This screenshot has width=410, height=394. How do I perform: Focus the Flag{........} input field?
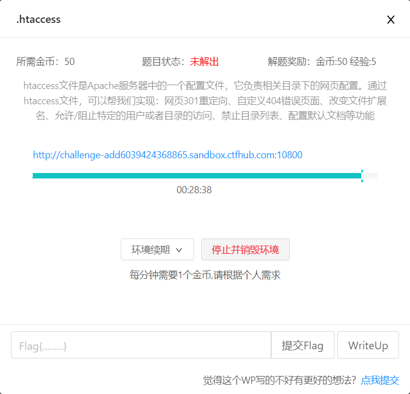point(140,345)
